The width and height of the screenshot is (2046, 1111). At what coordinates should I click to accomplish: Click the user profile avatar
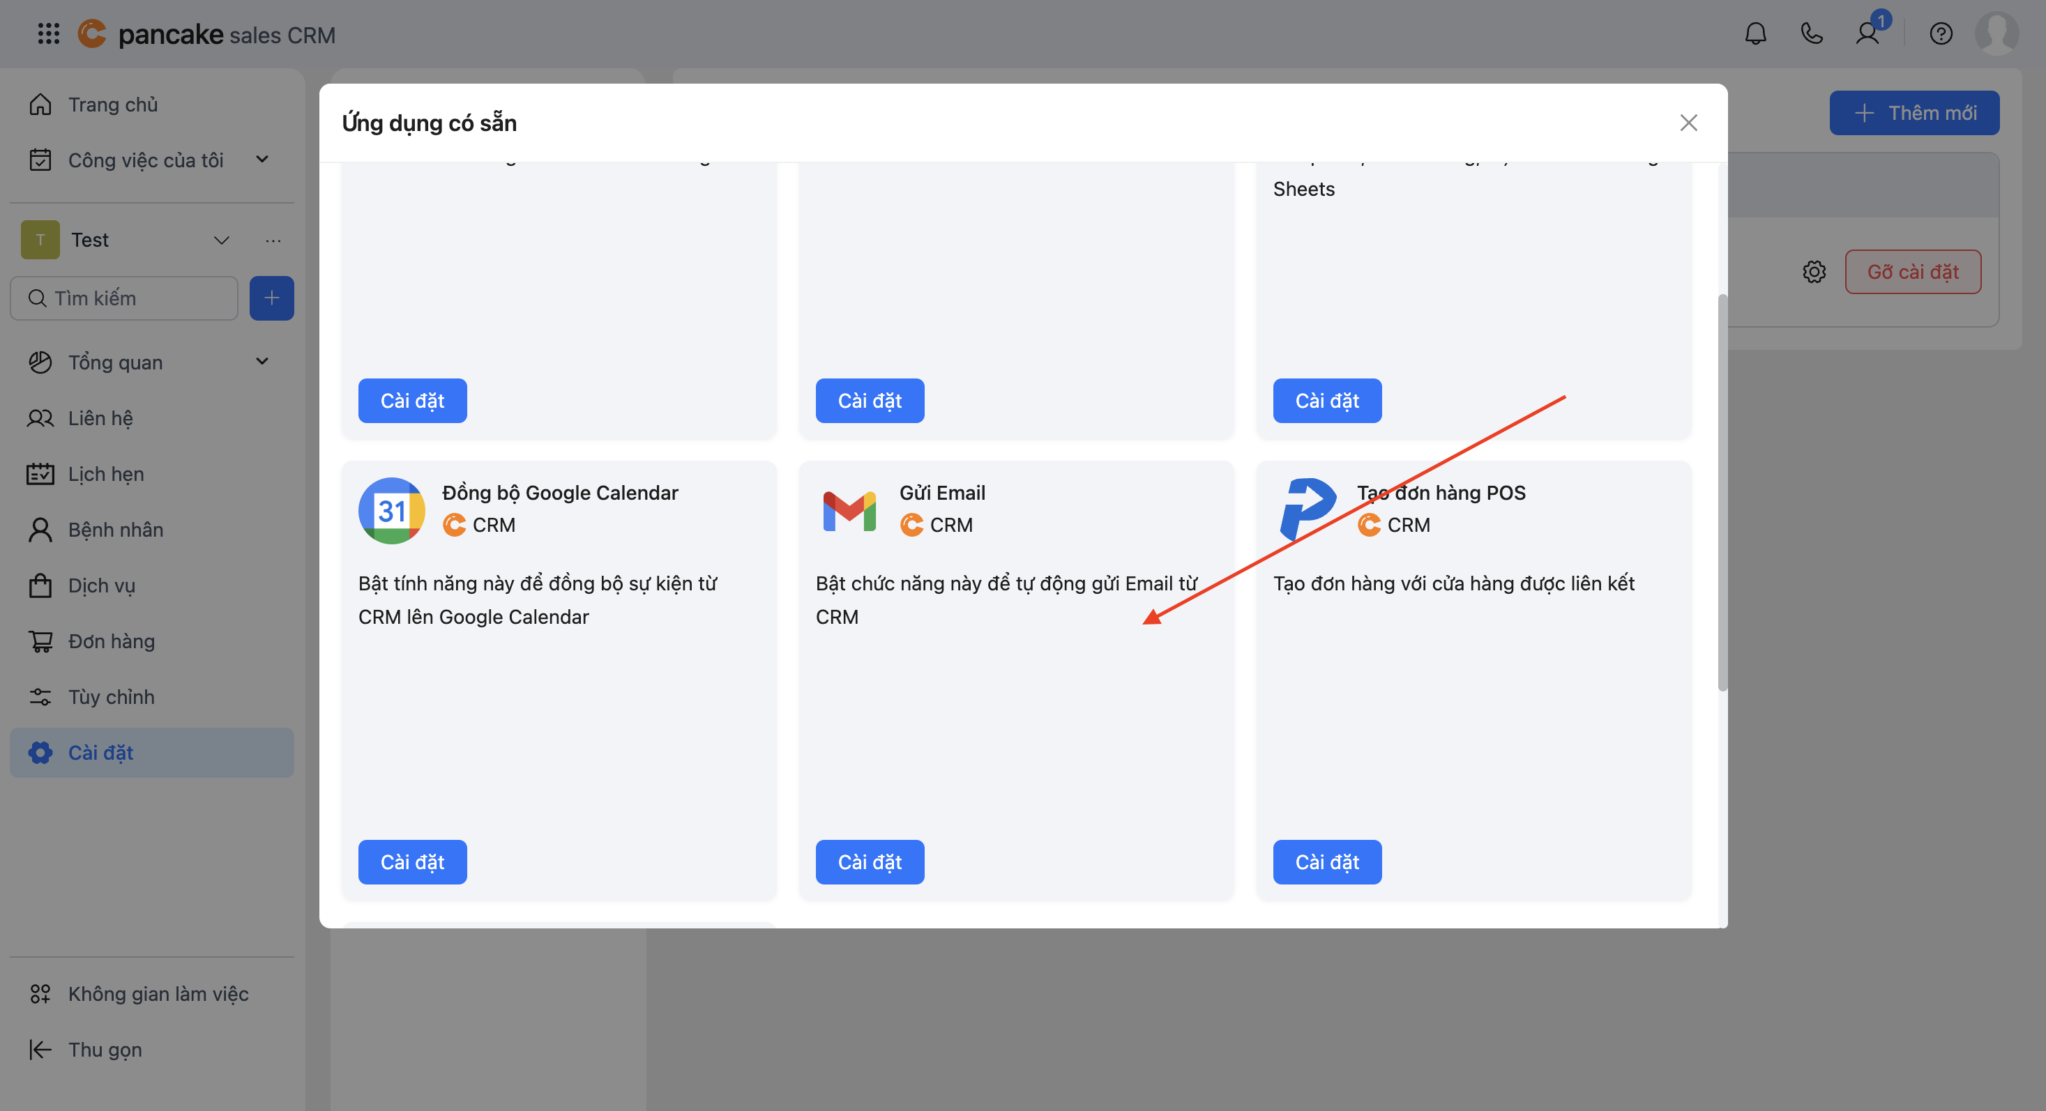coord(1996,34)
